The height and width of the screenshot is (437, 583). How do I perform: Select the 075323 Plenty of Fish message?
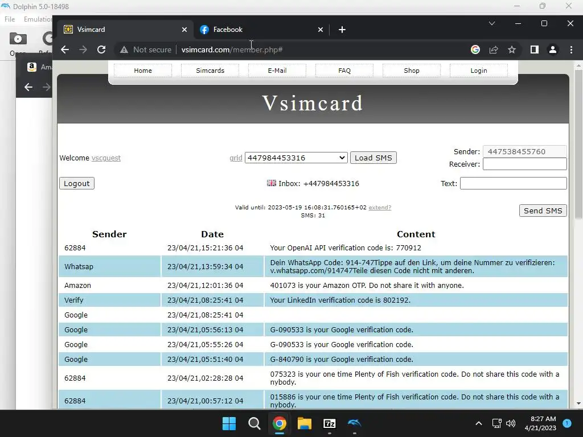(414, 378)
